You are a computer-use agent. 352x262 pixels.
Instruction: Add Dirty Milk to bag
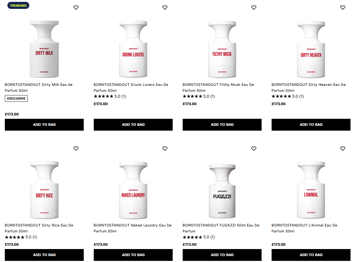pyautogui.click(x=44, y=125)
